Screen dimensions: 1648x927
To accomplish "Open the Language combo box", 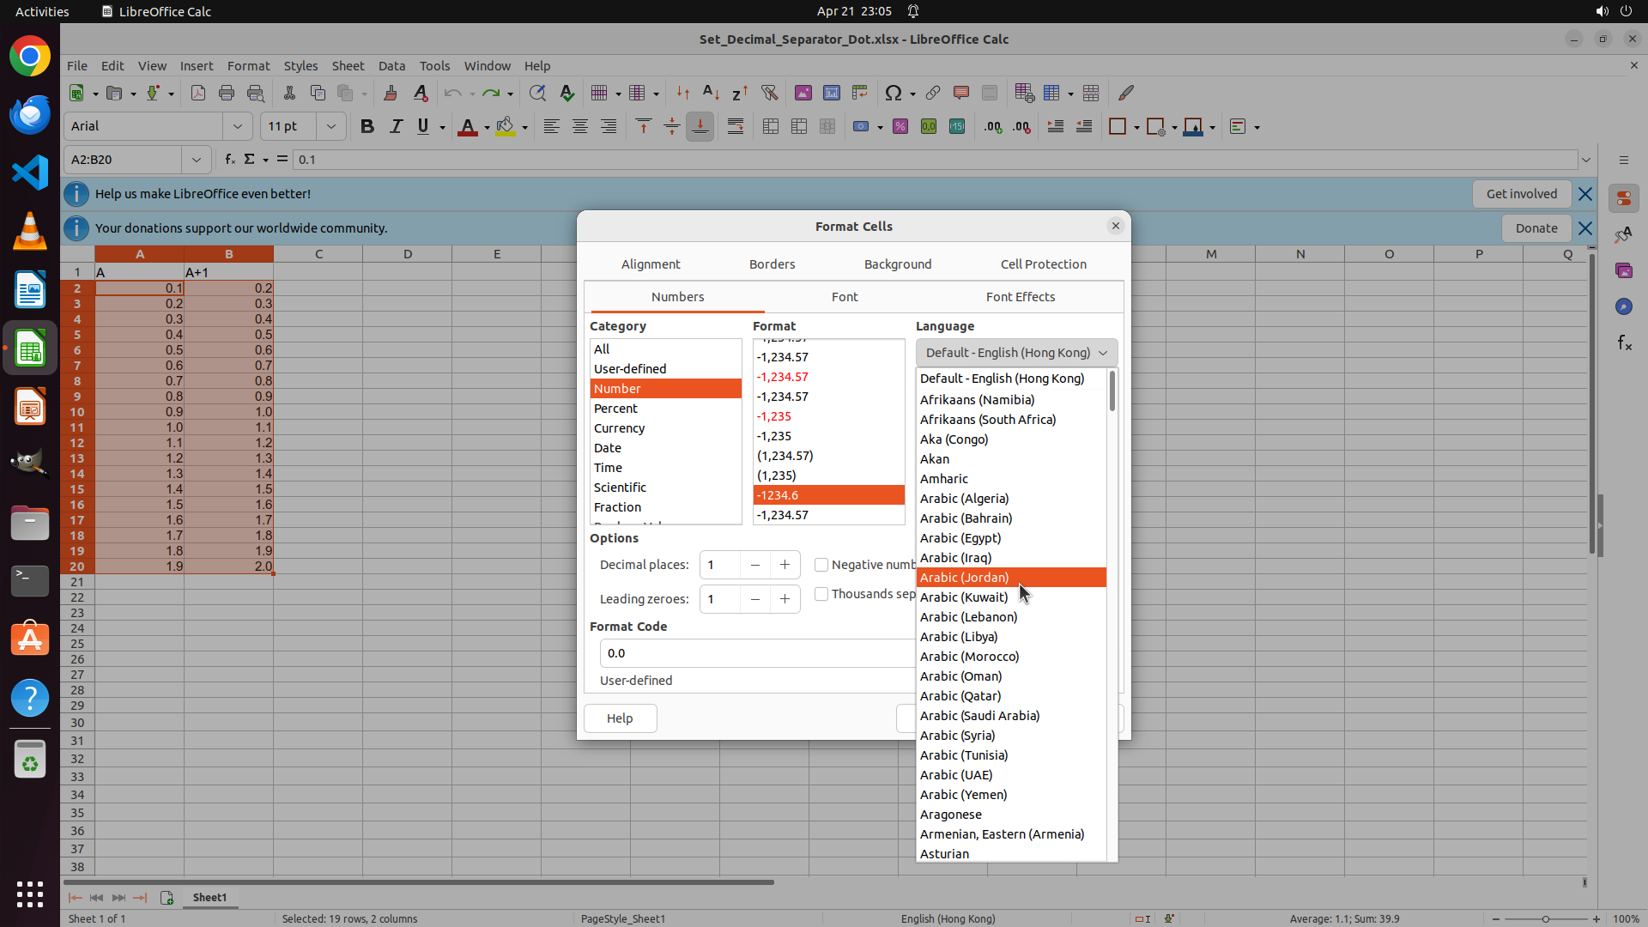I will (1016, 353).
